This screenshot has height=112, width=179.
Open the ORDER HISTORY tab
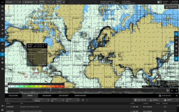point(80,96)
